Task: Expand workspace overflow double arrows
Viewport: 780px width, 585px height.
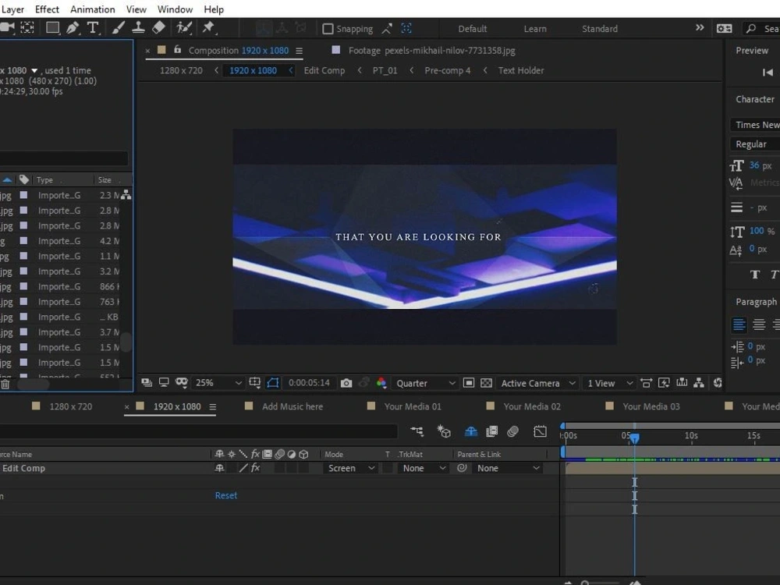Action: (700, 28)
